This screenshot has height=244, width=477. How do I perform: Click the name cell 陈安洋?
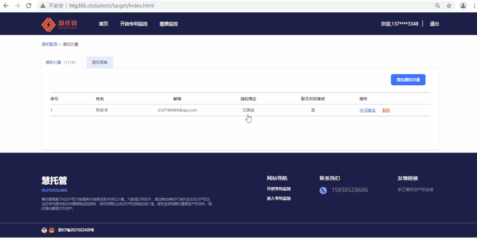[102, 110]
